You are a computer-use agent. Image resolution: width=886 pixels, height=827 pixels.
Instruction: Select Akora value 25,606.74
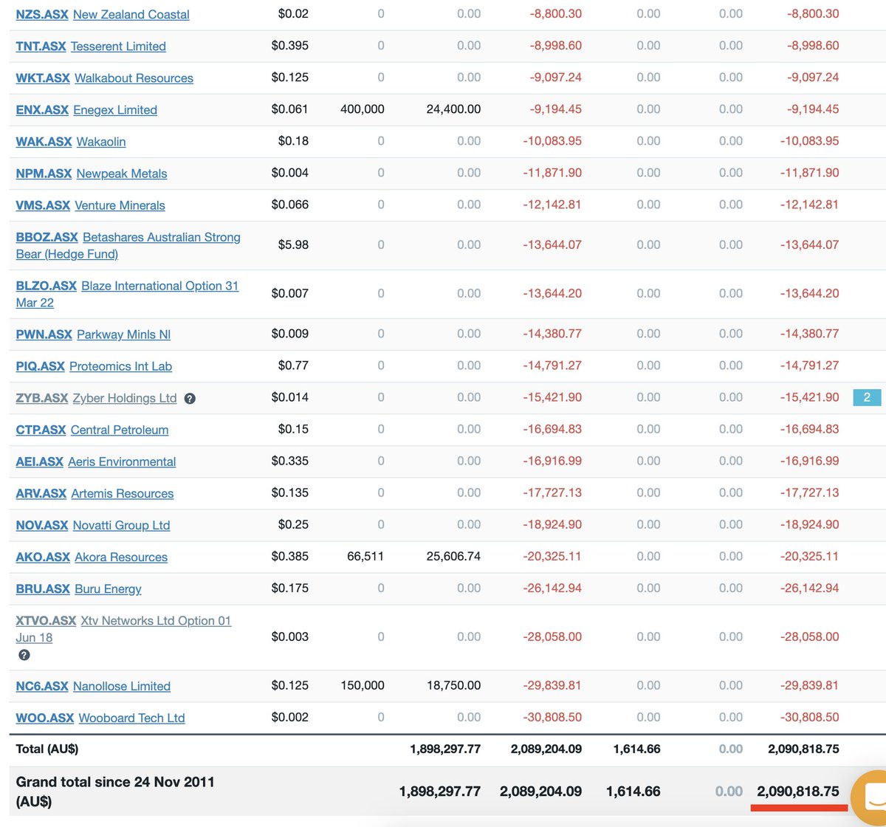click(x=453, y=556)
